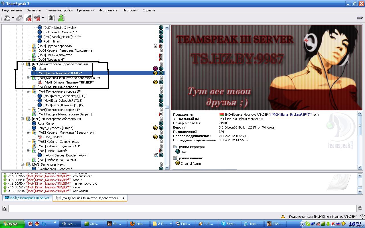365x228 pixels.
Task: Collapse [MoE] Кабинет Министра / Заместителя
Action: [28, 133]
